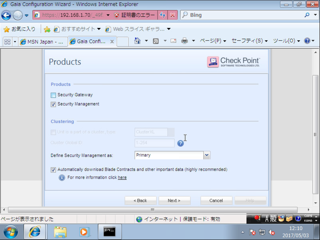Click the Print icon

click(x=184, y=41)
